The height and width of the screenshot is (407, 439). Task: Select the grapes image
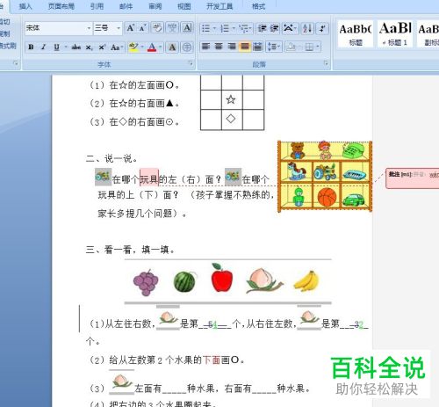[146, 282]
